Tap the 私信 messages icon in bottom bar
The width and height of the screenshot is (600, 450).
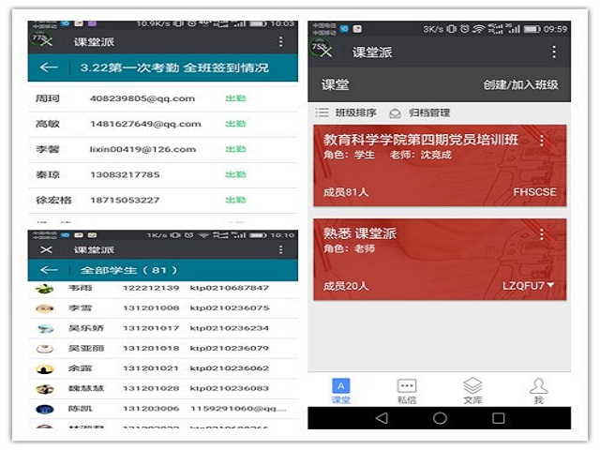pos(406,390)
